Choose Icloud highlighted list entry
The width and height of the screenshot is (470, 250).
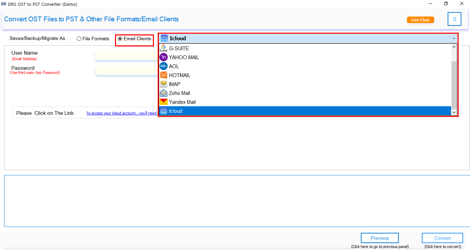tap(305, 111)
